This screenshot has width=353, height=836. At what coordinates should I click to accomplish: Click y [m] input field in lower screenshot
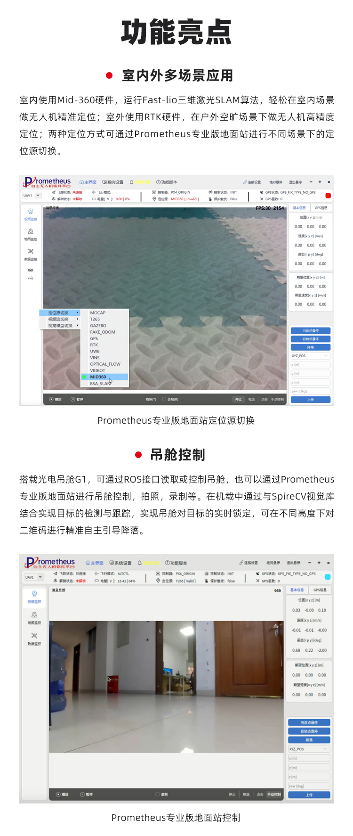(309, 768)
